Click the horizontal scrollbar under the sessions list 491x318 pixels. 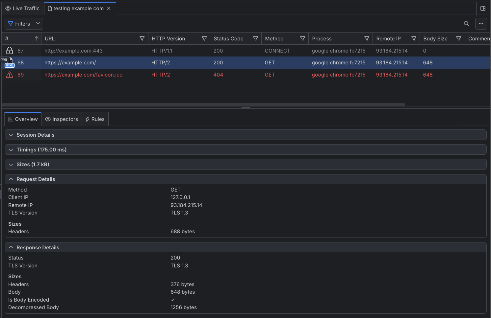click(x=203, y=104)
